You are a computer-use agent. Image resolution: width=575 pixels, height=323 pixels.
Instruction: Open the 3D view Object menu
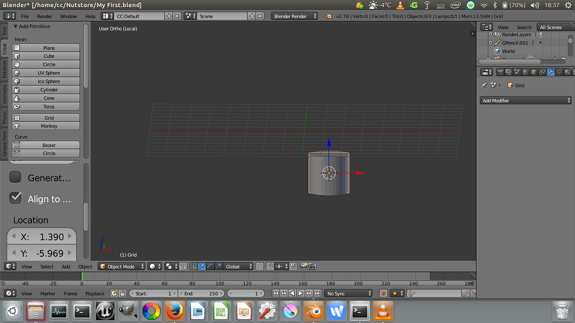(x=85, y=267)
